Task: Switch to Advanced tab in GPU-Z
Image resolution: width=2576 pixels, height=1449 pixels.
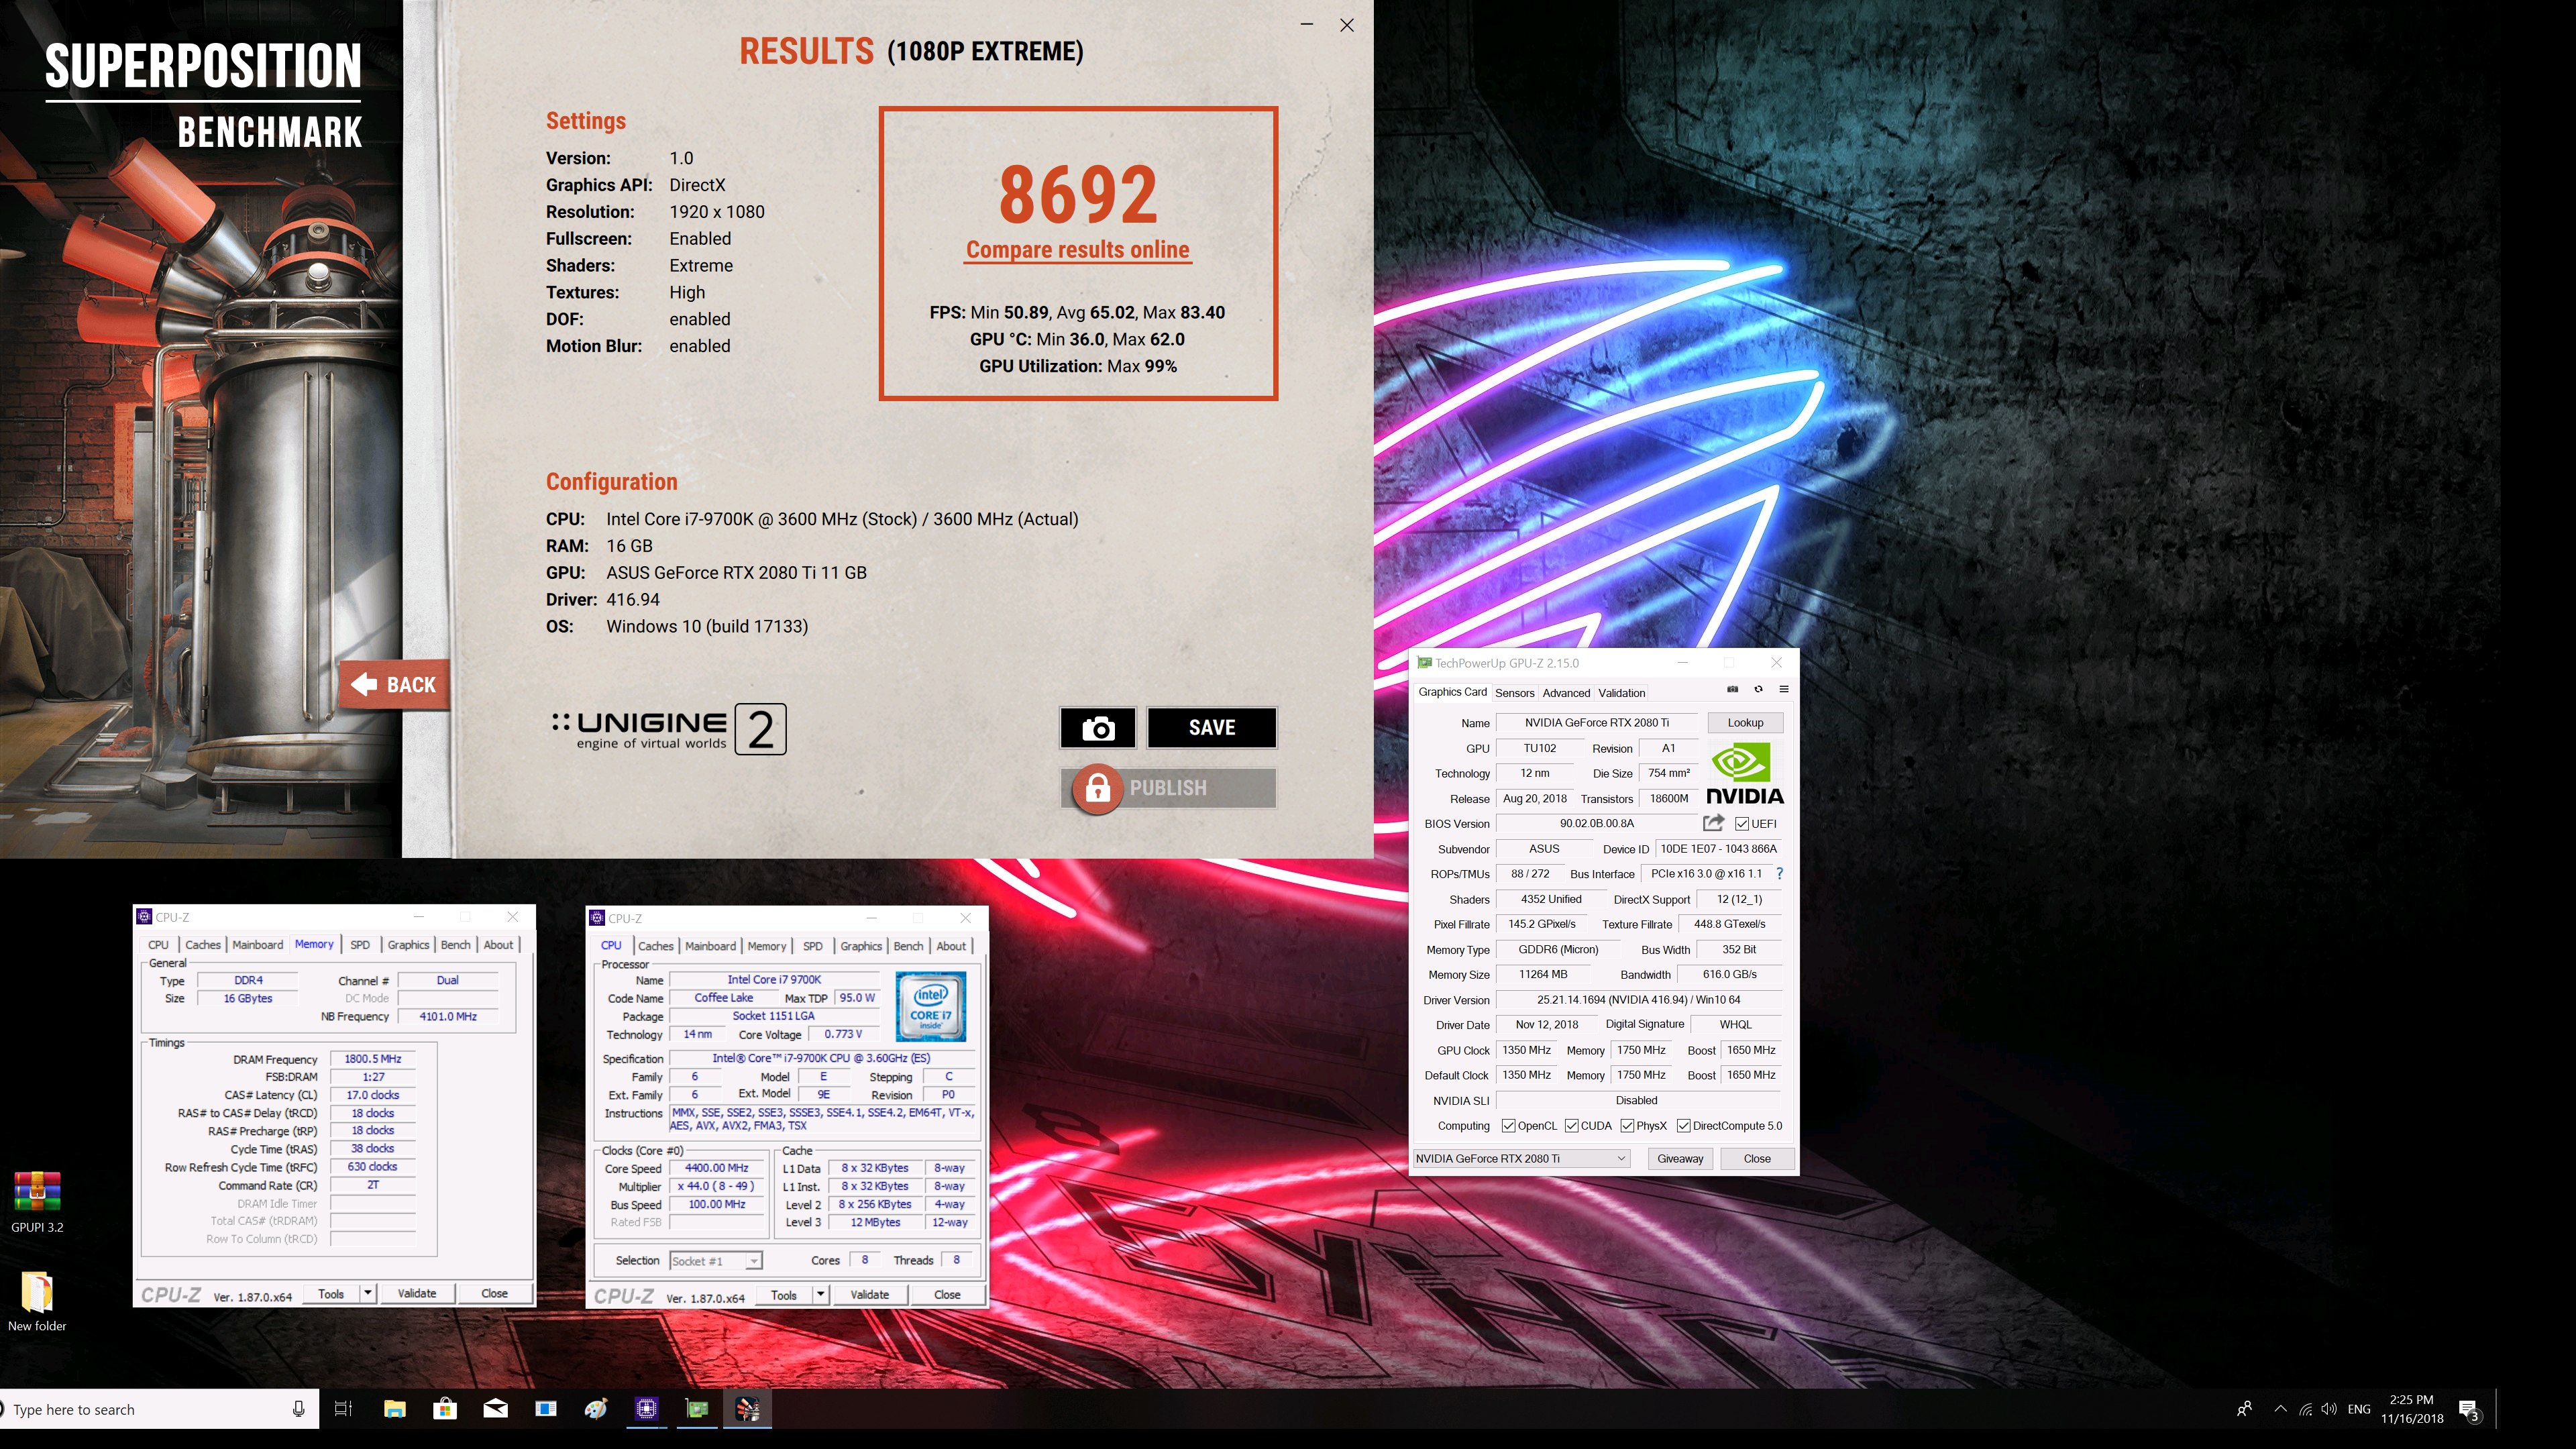Action: pos(1566,692)
